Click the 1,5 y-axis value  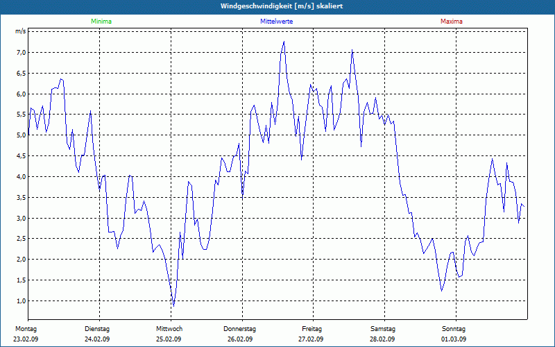[22, 280]
